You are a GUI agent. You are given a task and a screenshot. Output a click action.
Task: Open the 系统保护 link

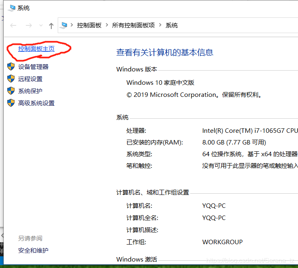click(30, 91)
